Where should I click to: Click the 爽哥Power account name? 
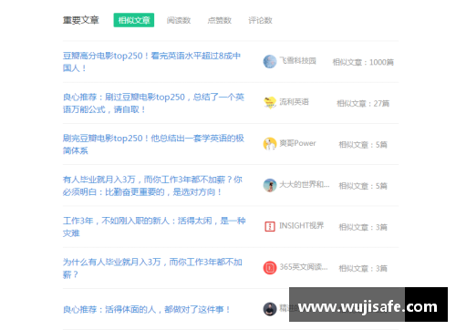click(298, 143)
